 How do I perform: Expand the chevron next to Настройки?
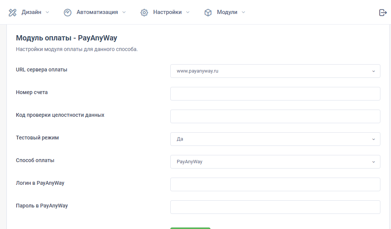click(x=188, y=12)
